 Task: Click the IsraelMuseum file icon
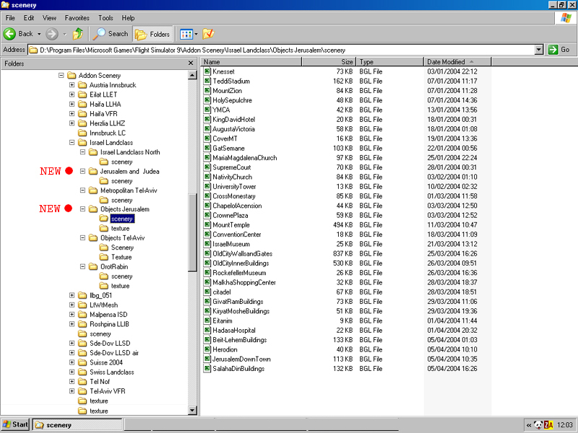(207, 244)
